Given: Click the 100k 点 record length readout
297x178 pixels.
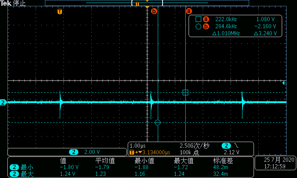Looking at the screenshot, I should click(189, 152).
